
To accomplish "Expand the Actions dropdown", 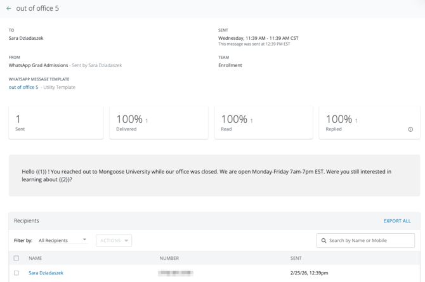I will click(114, 241).
